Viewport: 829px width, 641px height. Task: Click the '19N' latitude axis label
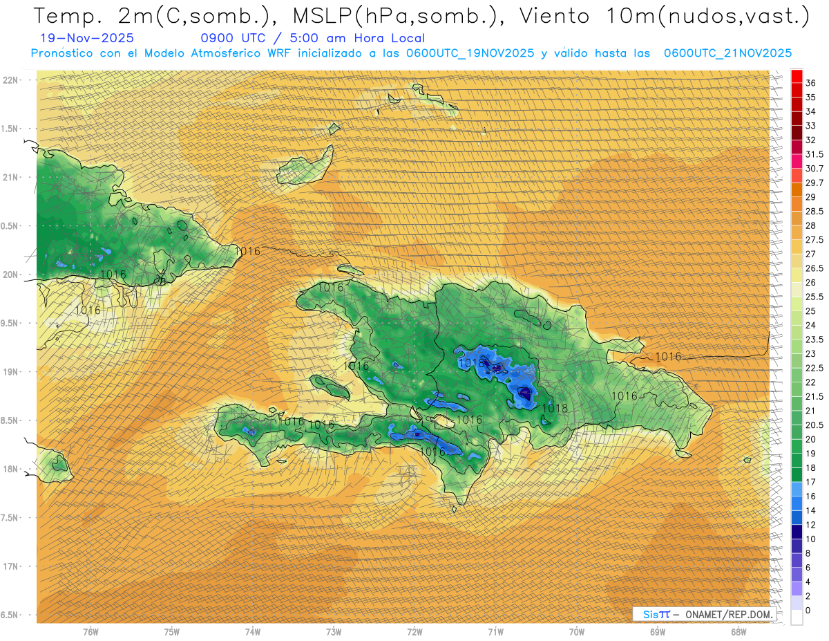pos(10,371)
